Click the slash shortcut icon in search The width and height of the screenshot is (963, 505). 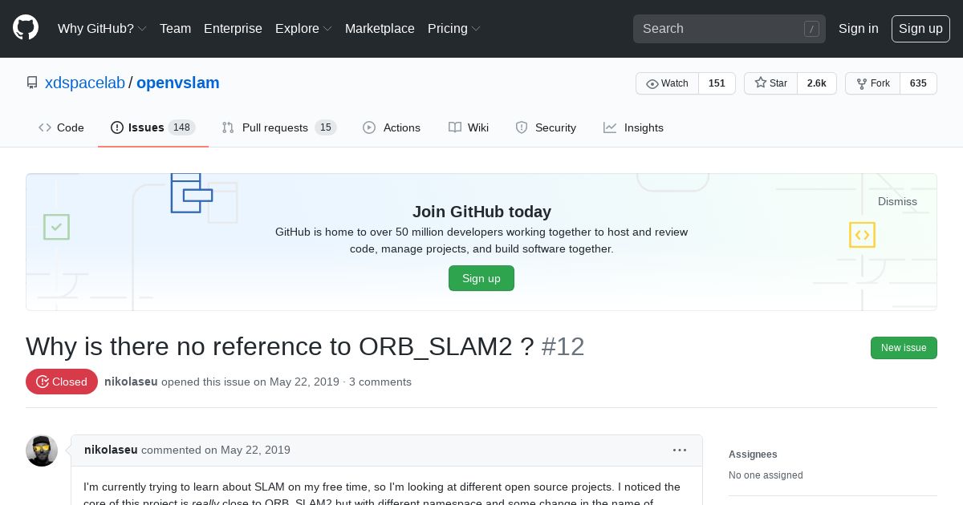click(x=811, y=29)
